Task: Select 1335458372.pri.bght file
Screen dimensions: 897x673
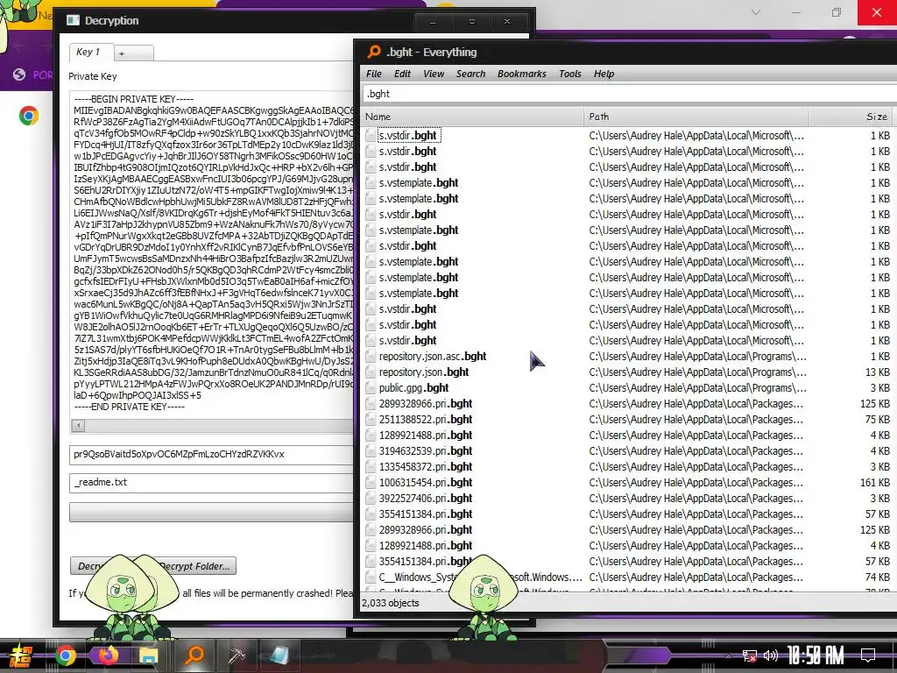Action: [x=426, y=467]
